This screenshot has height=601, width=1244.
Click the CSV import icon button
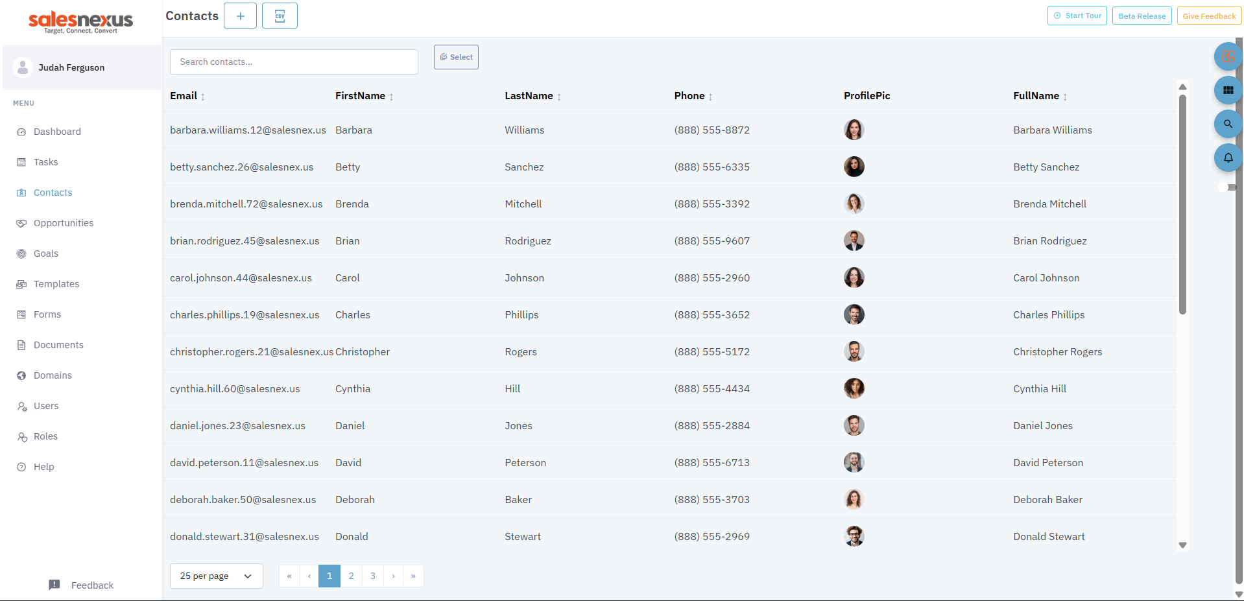[x=280, y=16]
